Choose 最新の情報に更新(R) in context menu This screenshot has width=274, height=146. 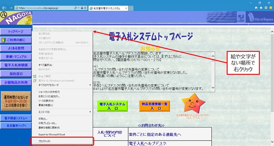62,128
